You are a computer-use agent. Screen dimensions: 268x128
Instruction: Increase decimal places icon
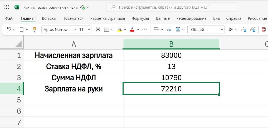click(x=243, y=29)
